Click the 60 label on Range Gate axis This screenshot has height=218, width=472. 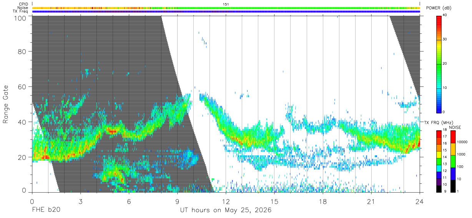tap(22, 87)
